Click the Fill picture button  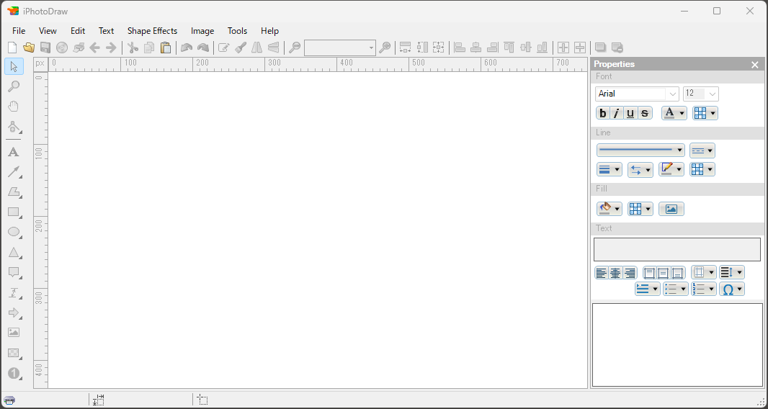(x=671, y=209)
